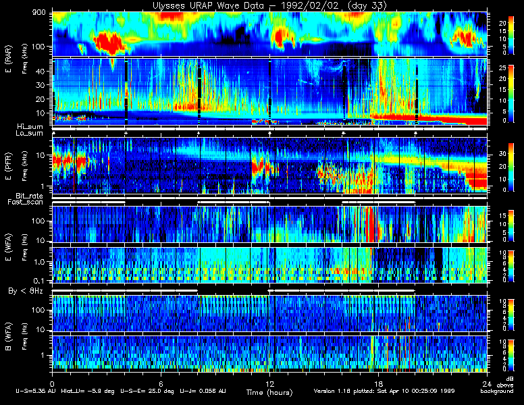524x405 pixels.
Task: Click the bottom B (WFA) 1 Hz spectrogram
Action: click(269, 354)
